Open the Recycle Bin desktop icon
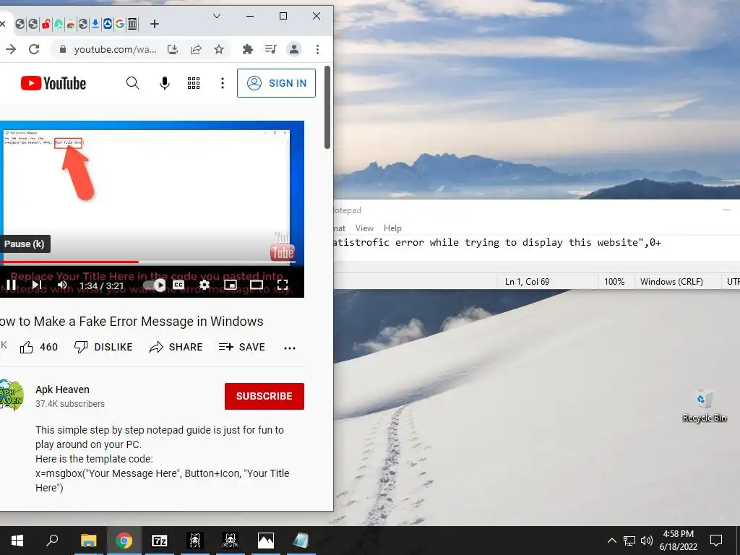 pyautogui.click(x=704, y=405)
